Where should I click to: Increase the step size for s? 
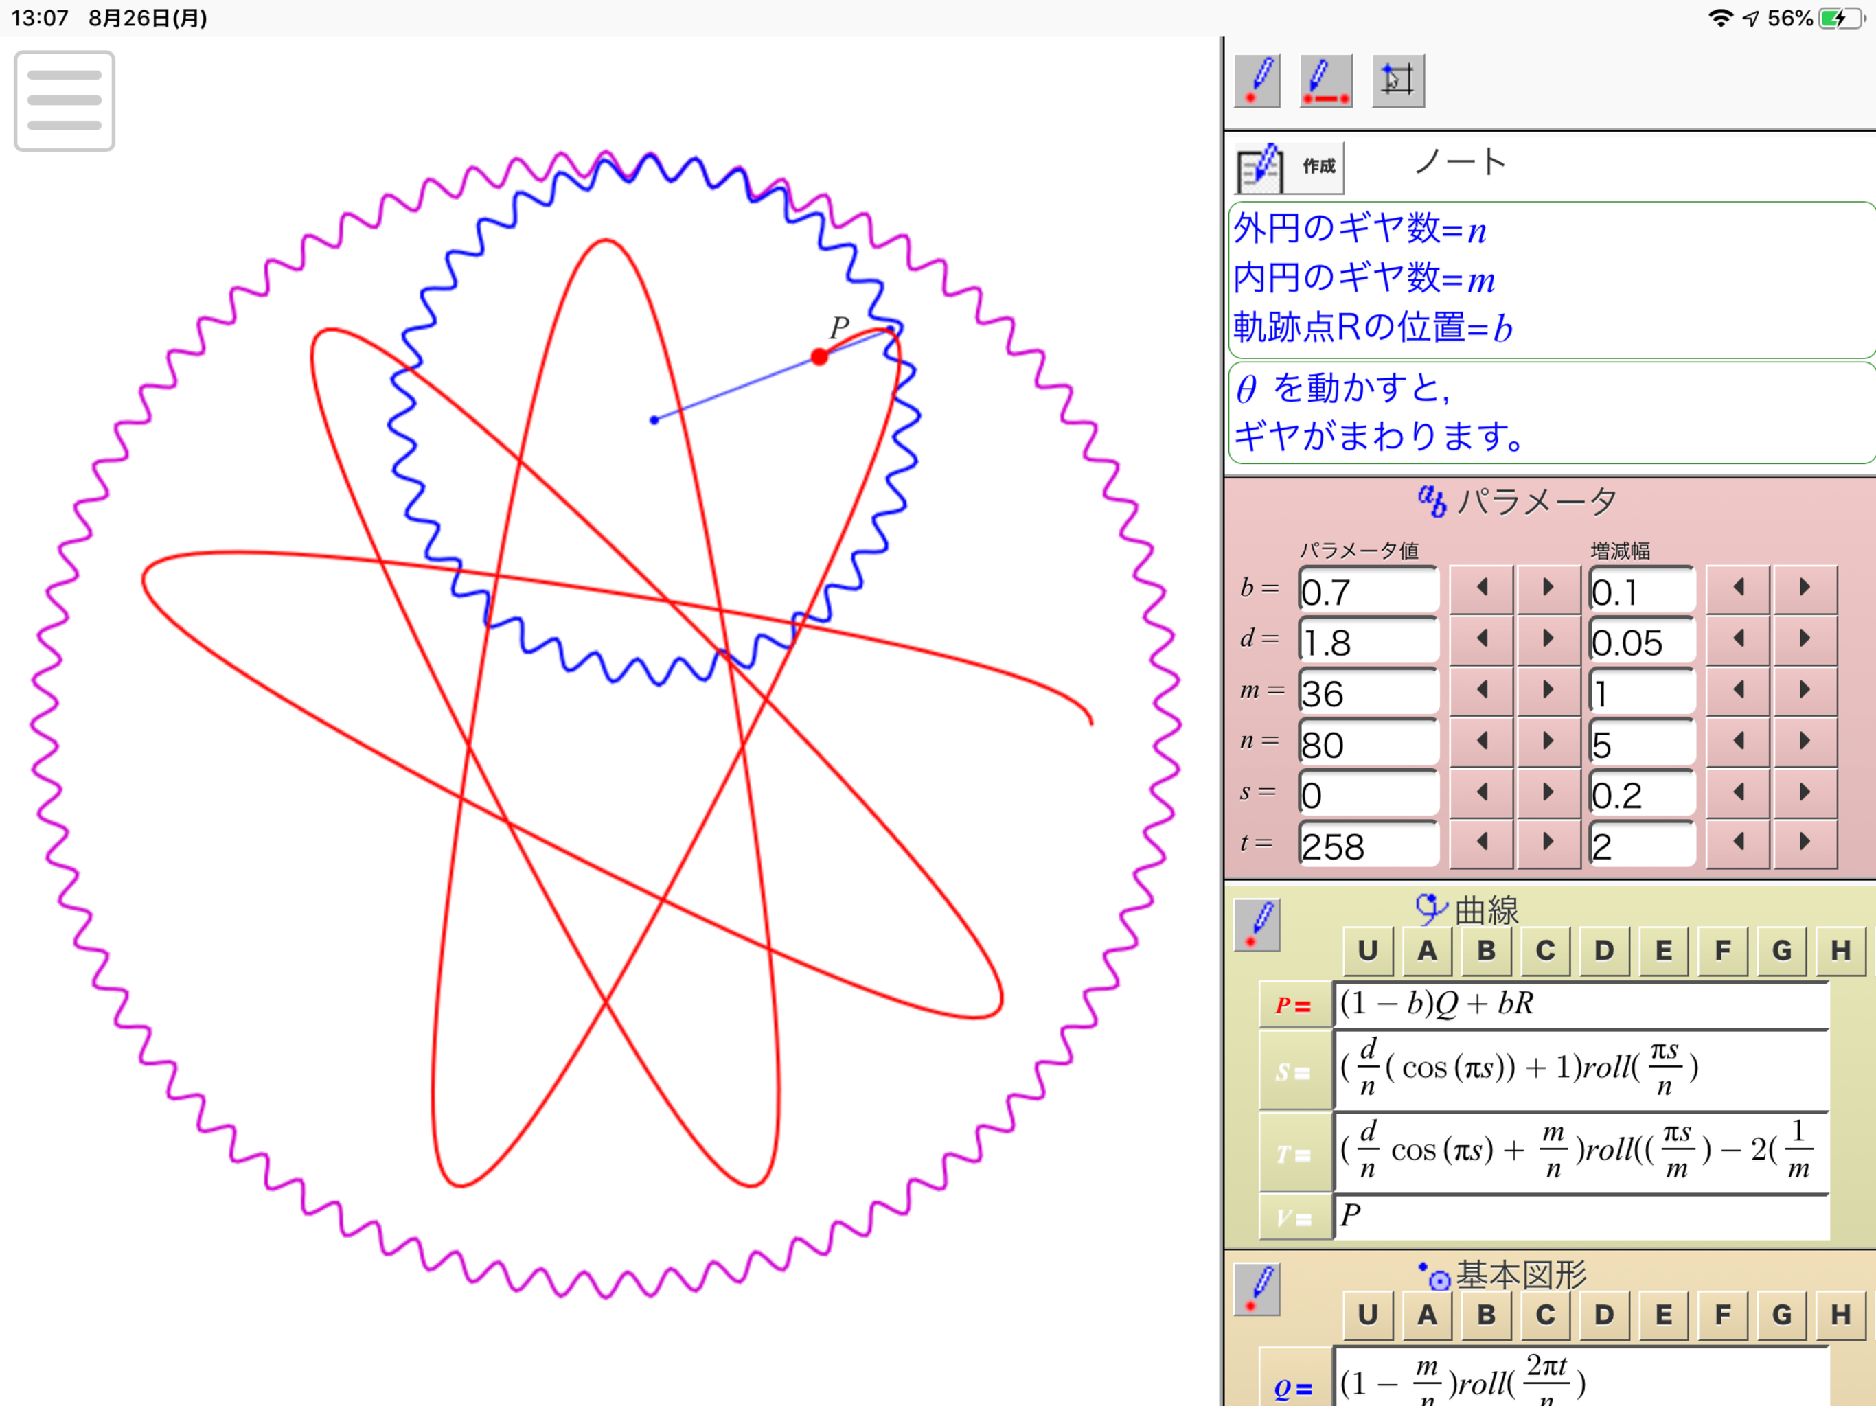(x=1805, y=792)
